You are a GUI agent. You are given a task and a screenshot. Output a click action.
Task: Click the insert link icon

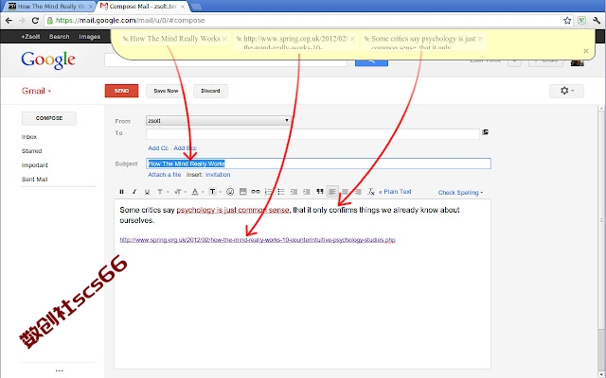click(256, 192)
